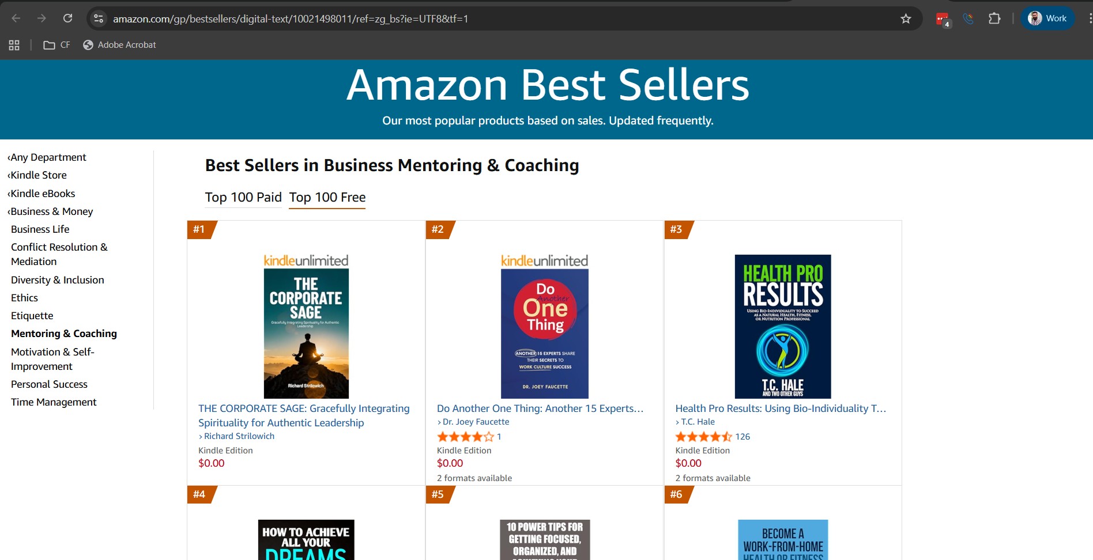Open the Time Management category link

pos(54,402)
